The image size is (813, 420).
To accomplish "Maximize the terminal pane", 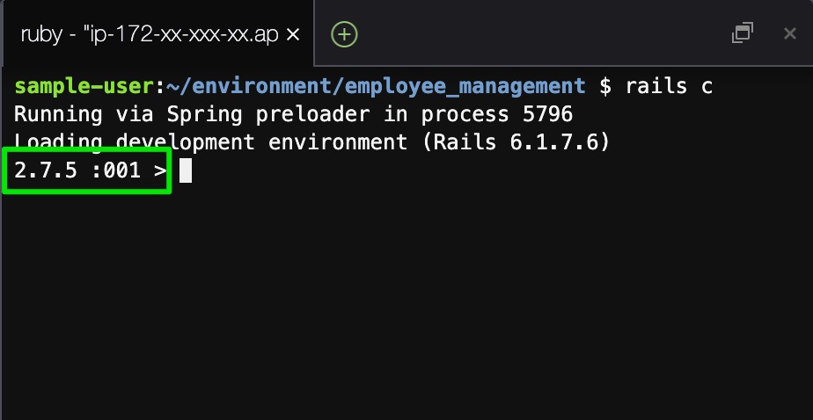I will click(742, 33).
